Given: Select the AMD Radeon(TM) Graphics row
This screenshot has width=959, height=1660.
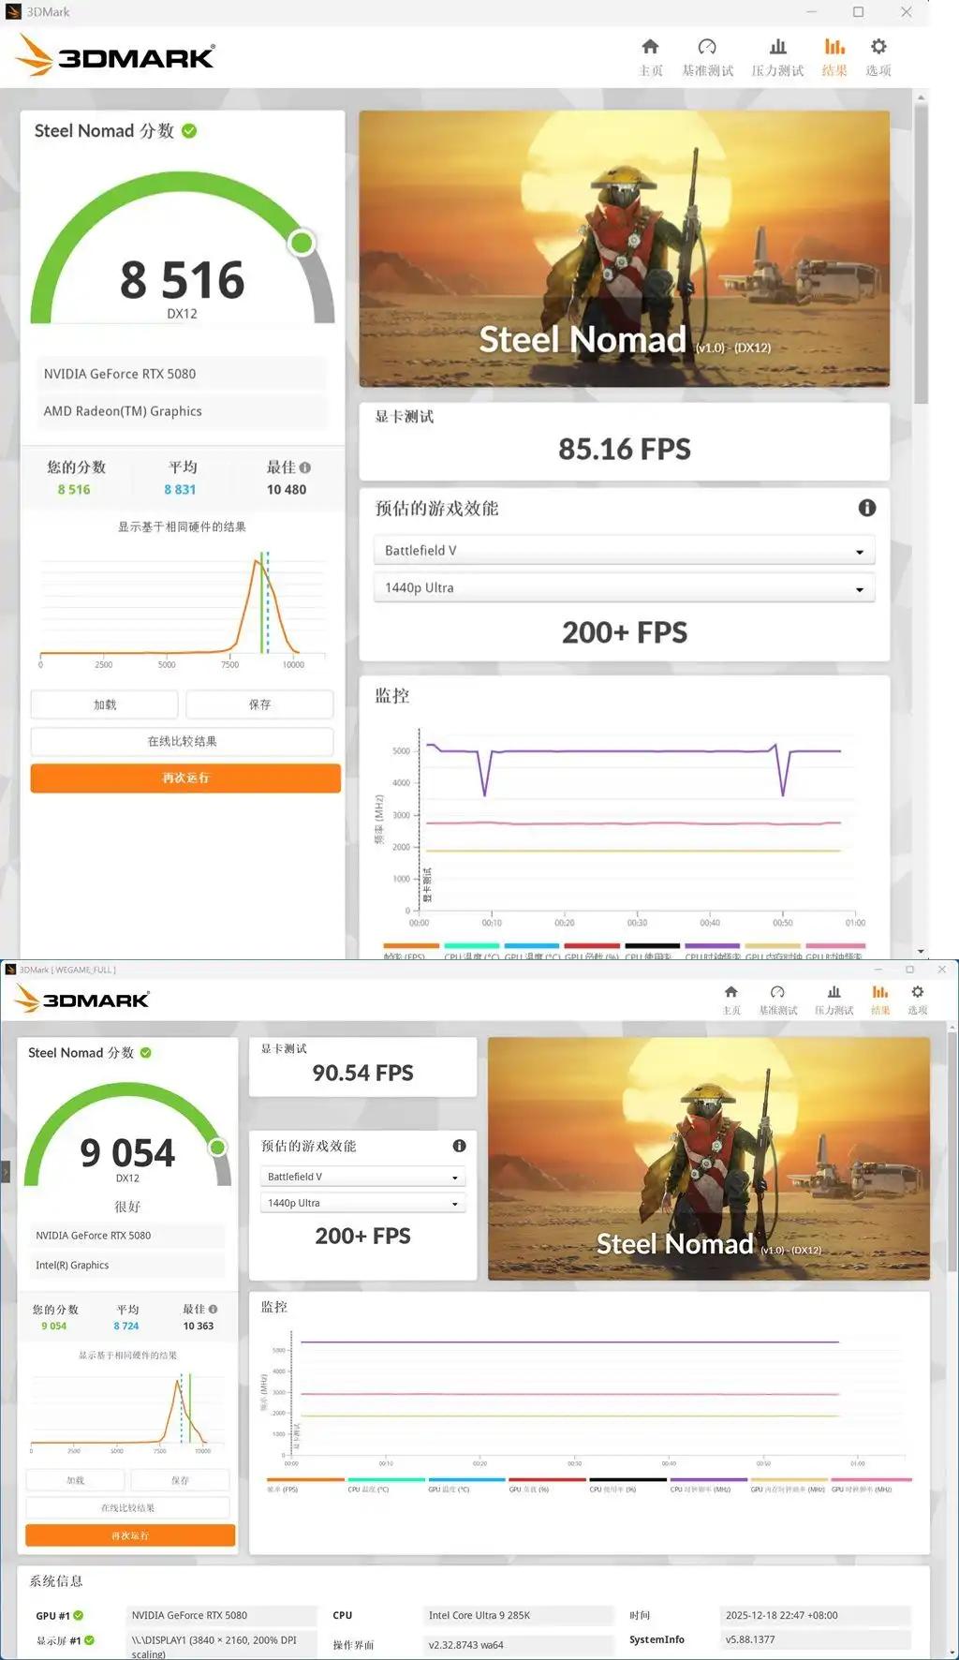Looking at the screenshot, I should coord(182,411).
